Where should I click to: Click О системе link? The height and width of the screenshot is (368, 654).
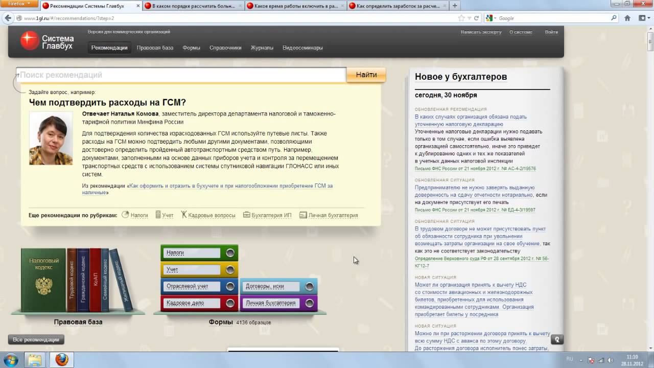coord(521,32)
